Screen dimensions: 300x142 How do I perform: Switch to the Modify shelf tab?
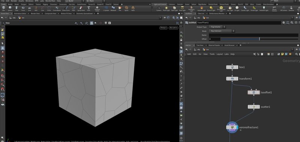(10, 4)
